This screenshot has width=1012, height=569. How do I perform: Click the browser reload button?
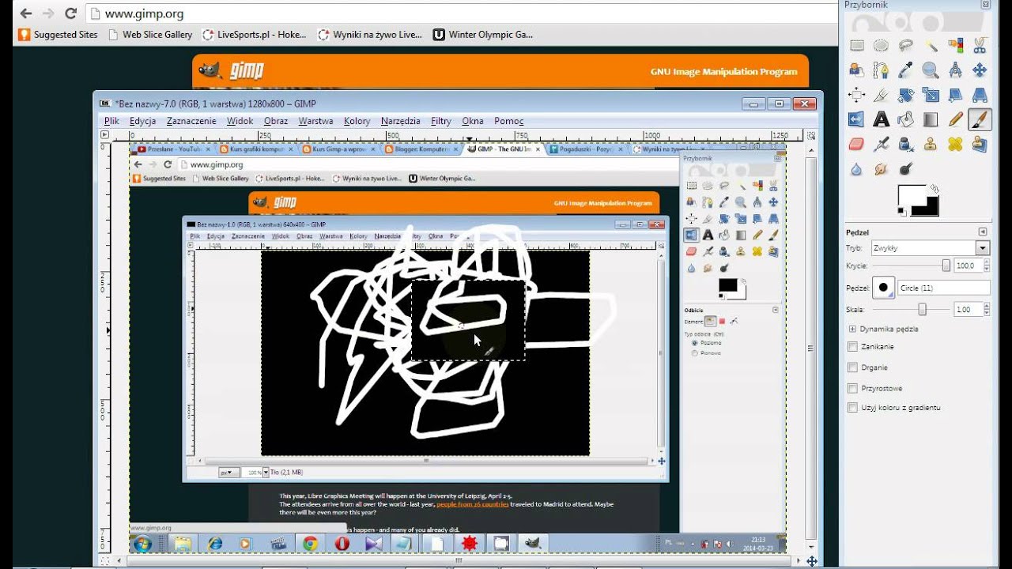pos(70,13)
